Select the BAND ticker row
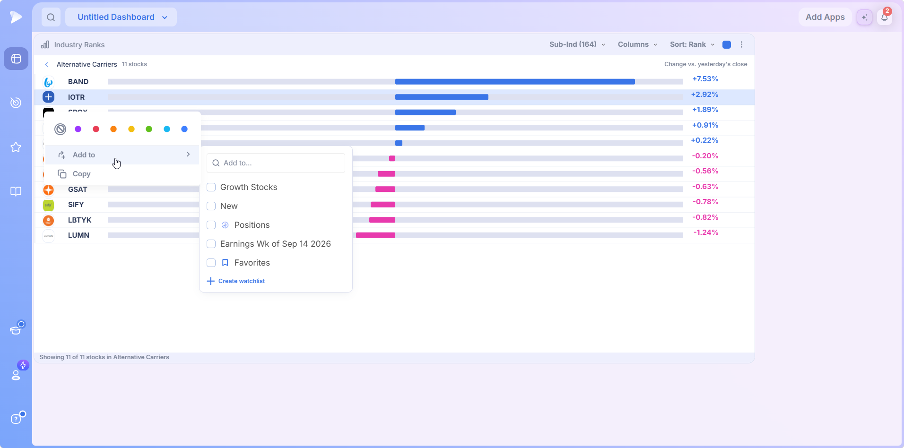The height and width of the screenshot is (448, 904). 394,82
